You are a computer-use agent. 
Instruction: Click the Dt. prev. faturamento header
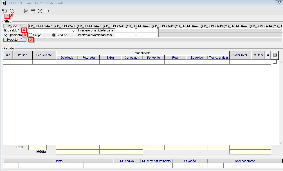click(x=156, y=161)
